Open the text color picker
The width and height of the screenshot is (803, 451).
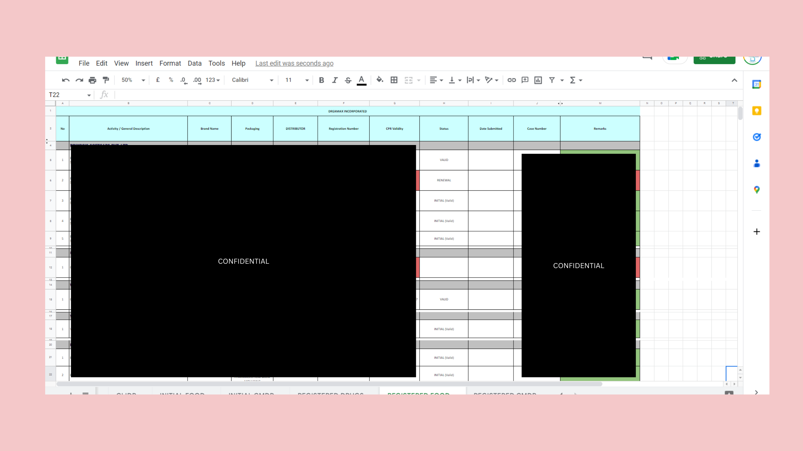coord(361,80)
